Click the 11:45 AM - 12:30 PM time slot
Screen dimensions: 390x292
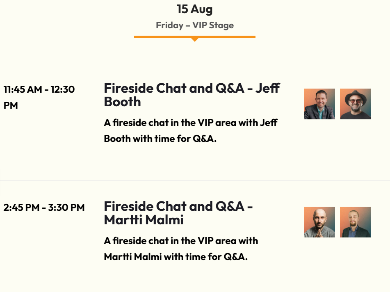click(x=39, y=89)
